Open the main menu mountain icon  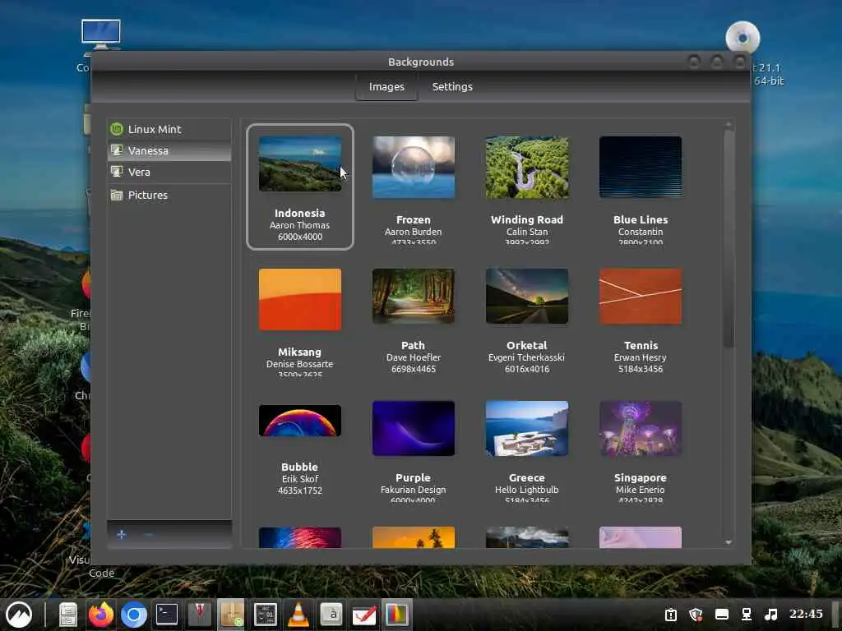(19, 615)
